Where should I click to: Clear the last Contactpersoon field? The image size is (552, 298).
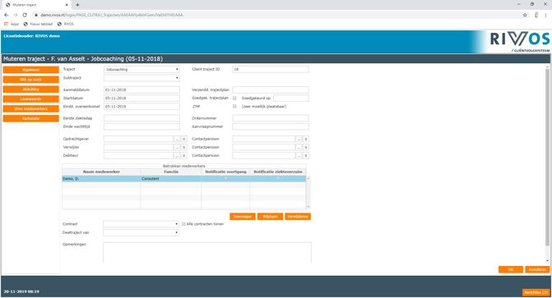tap(306, 156)
